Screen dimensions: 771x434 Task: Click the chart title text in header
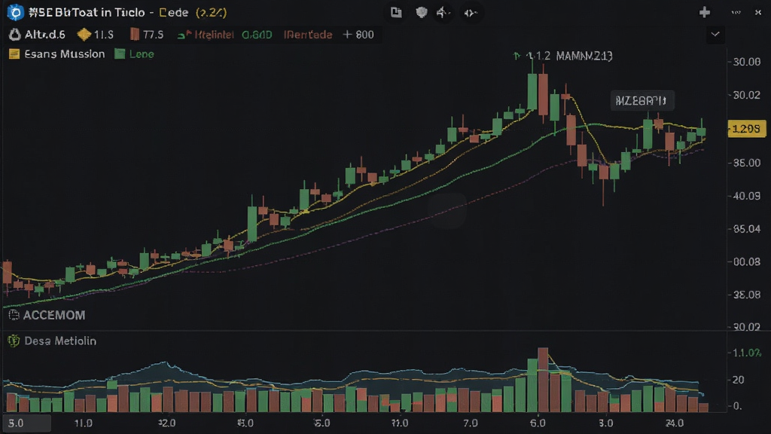127,12
